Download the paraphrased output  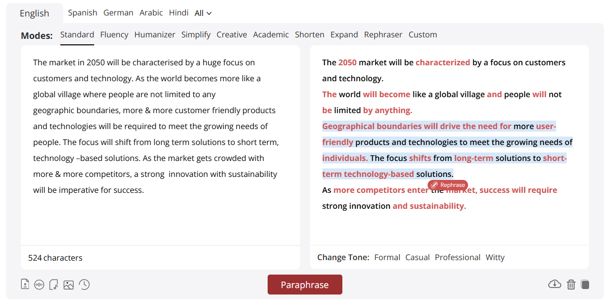pyautogui.click(x=554, y=284)
